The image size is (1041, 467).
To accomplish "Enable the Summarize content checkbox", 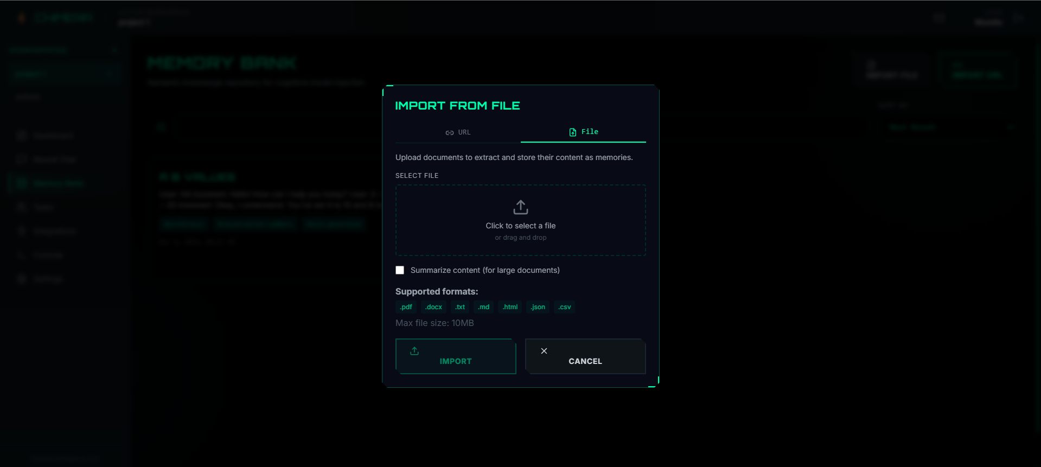I will point(400,270).
